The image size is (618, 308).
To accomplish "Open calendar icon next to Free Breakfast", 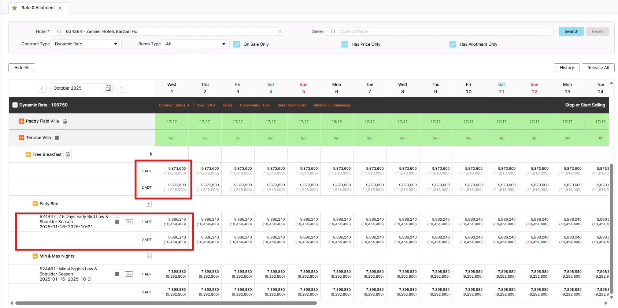I will (x=68, y=154).
